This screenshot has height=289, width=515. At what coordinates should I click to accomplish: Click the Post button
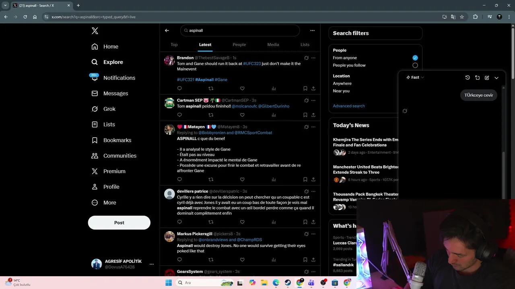click(x=119, y=223)
